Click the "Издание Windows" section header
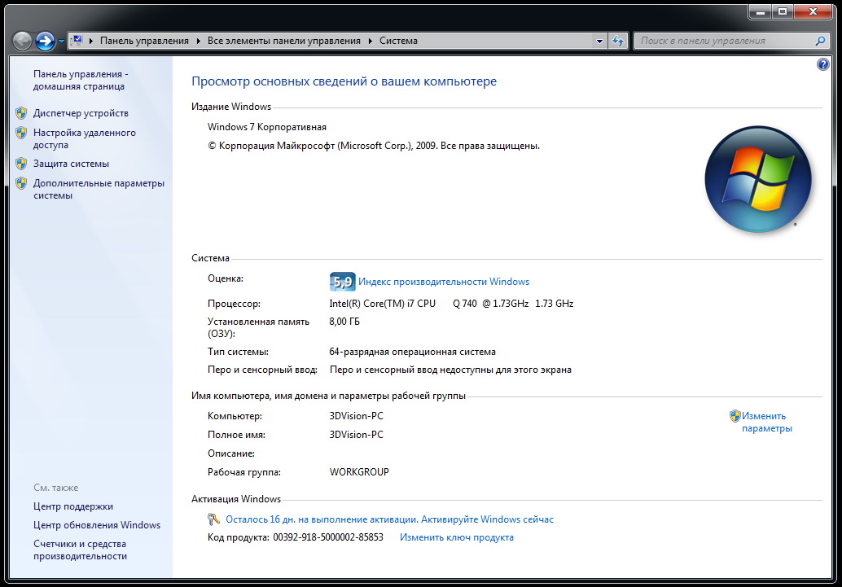 coord(231,107)
